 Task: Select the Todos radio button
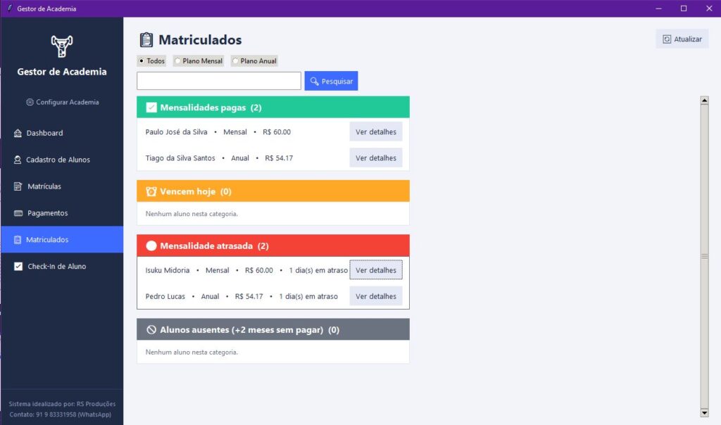(142, 61)
